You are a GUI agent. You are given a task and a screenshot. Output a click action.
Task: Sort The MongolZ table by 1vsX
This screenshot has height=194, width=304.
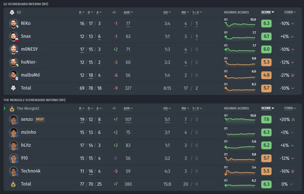197,108
